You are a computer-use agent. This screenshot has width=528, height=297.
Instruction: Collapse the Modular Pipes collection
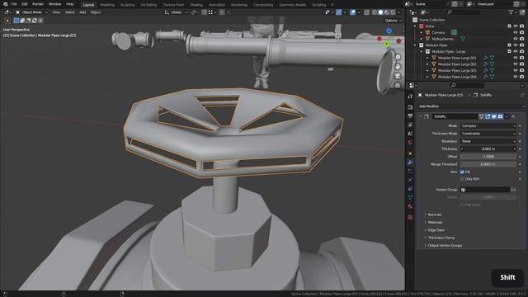(x=415, y=45)
